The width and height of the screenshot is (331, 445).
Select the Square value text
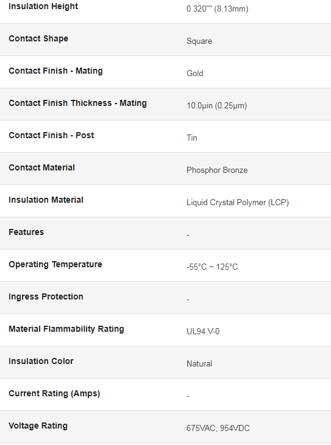point(199,41)
